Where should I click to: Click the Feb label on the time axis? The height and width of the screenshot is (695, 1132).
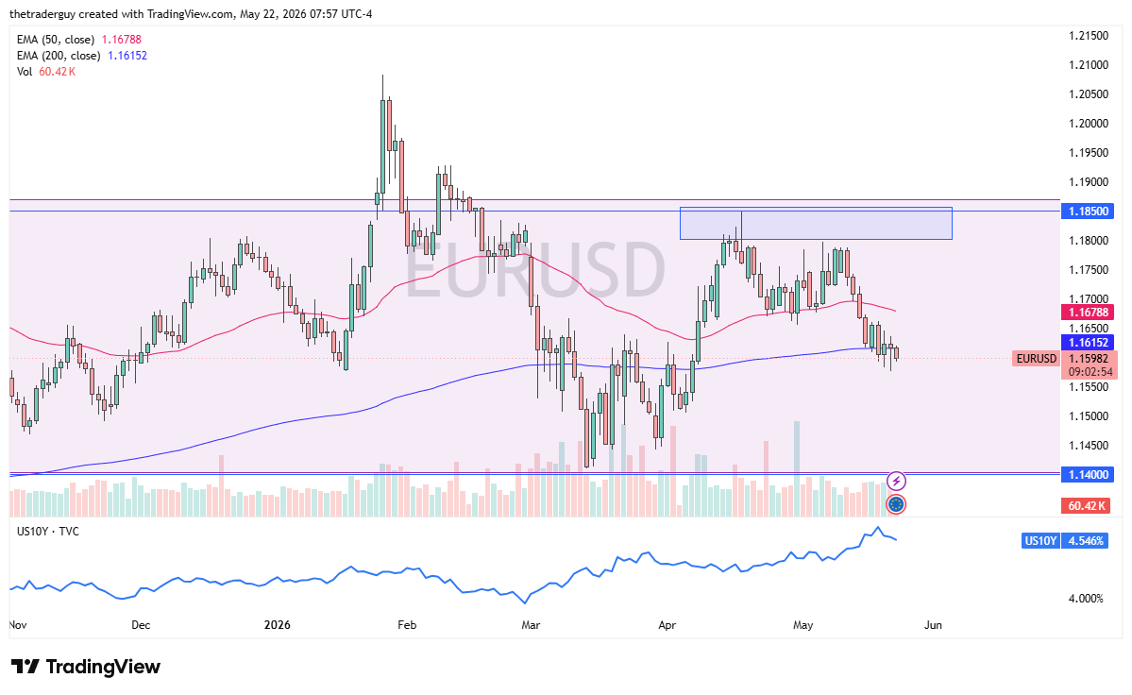click(x=407, y=625)
